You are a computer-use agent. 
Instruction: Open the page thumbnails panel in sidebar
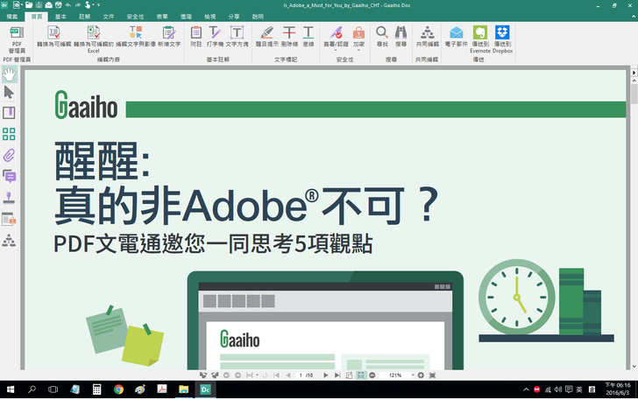click(9, 134)
